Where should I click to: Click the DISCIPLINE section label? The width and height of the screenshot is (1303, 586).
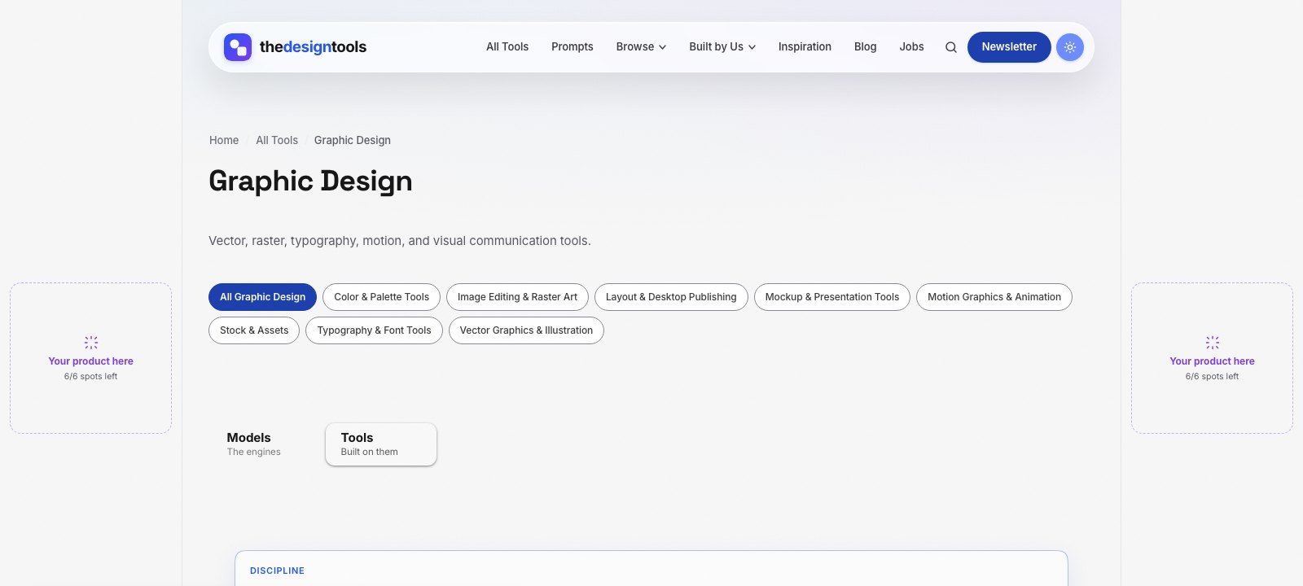click(x=277, y=571)
